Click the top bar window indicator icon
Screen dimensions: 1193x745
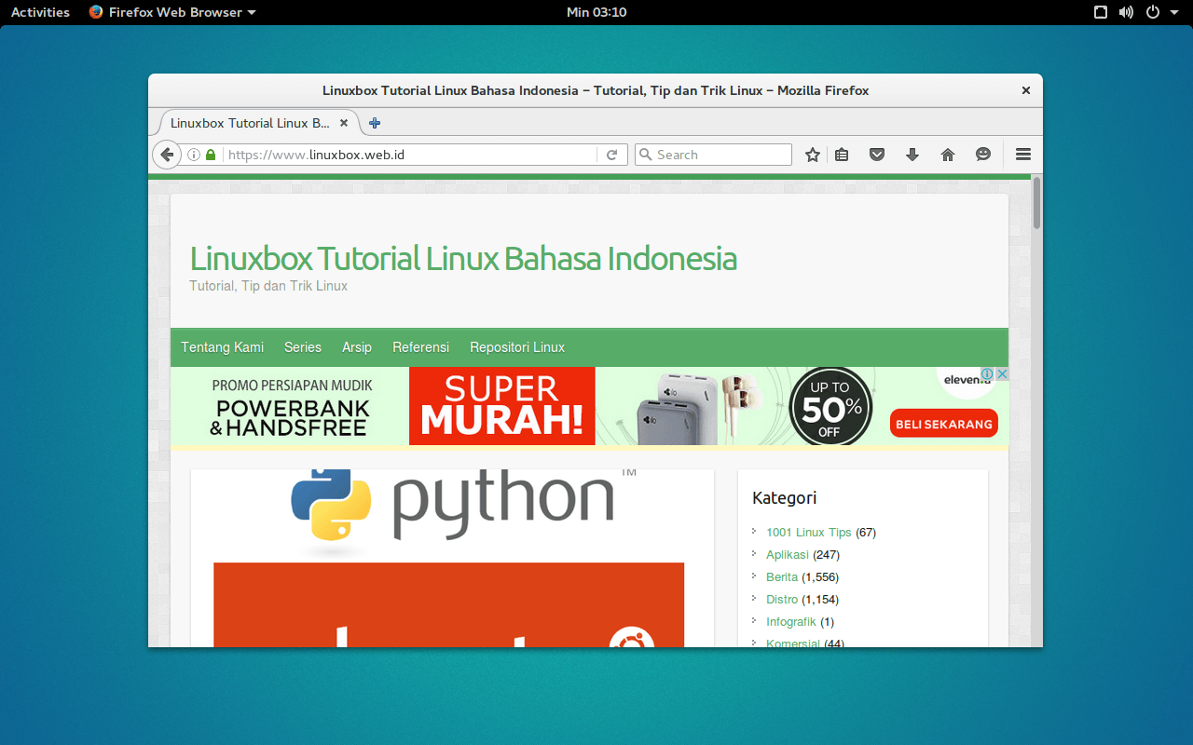pyautogui.click(x=1101, y=12)
